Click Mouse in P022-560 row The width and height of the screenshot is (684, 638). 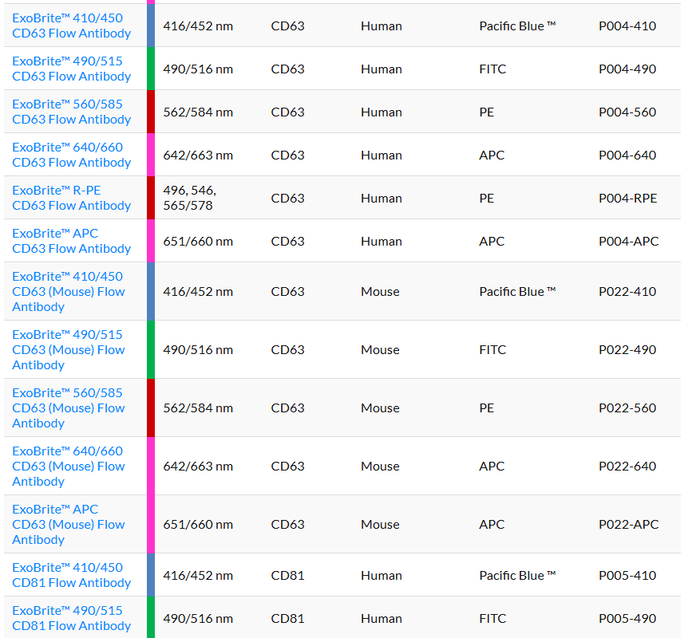point(380,408)
